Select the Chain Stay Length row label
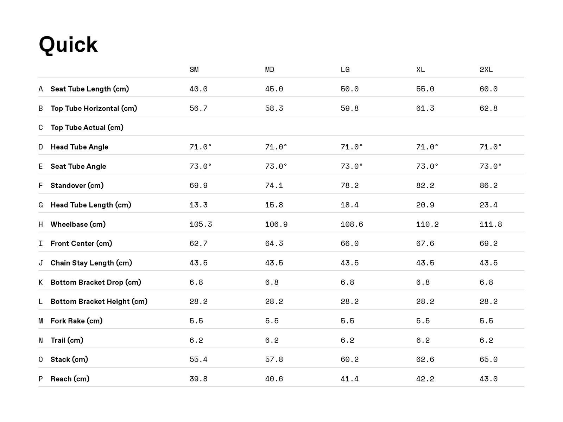The height and width of the screenshot is (422, 563). [x=91, y=263]
